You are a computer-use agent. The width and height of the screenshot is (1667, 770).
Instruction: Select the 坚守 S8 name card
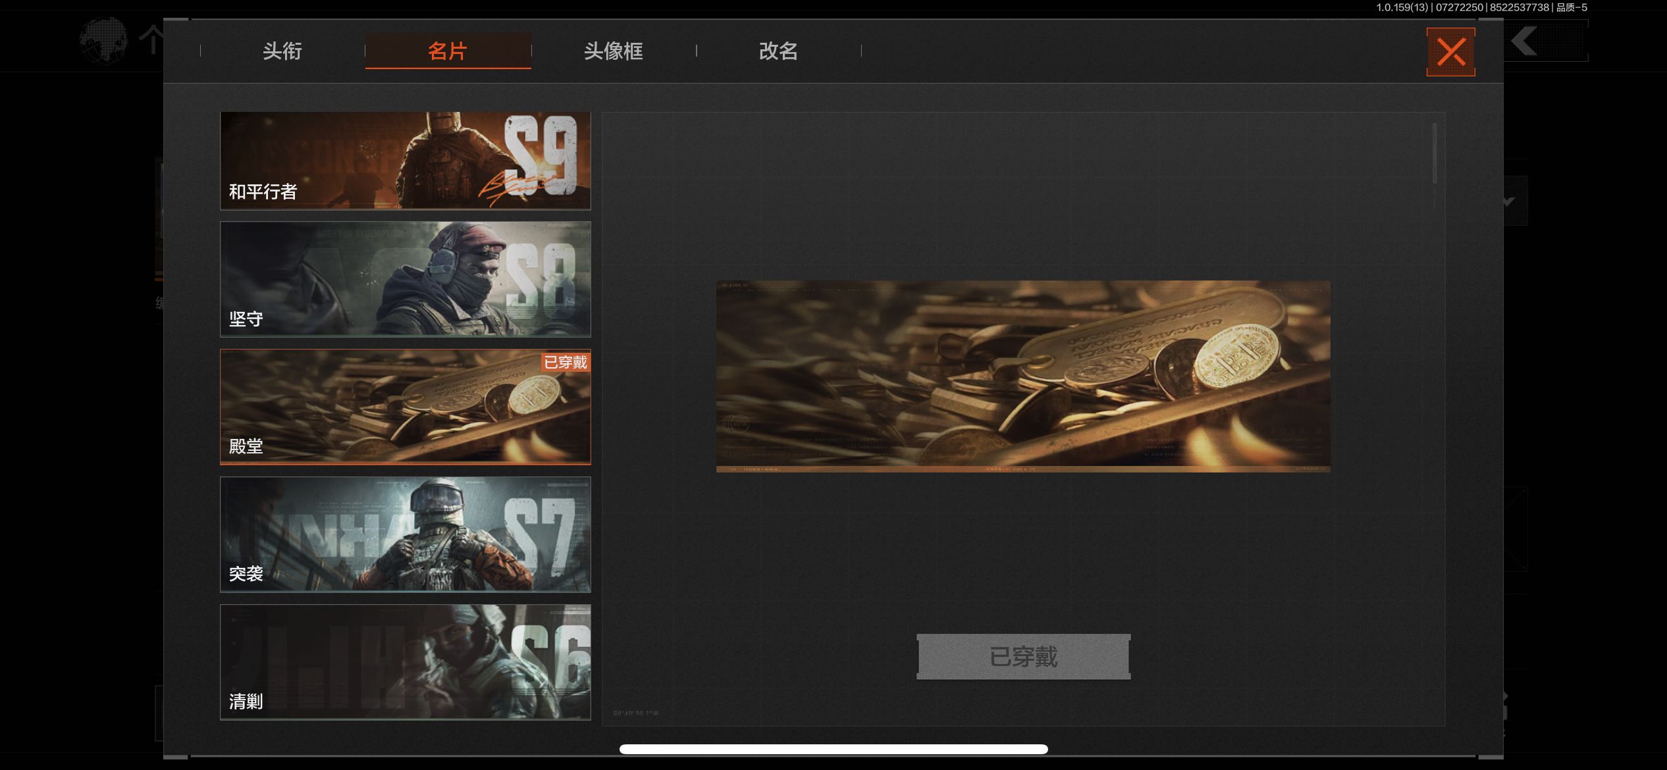(x=405, y=279)
